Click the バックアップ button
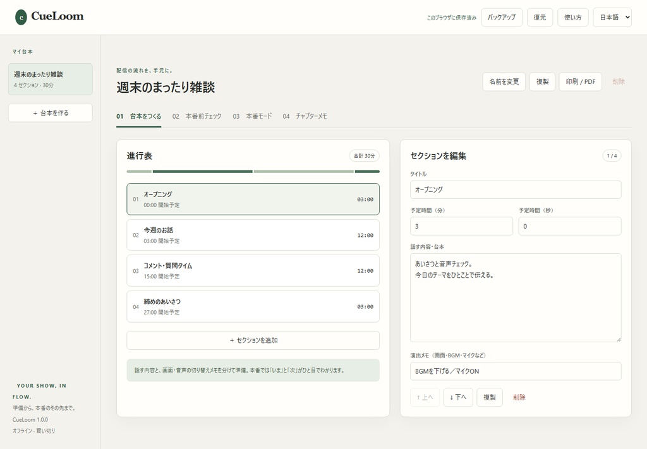This screenshot has width=647, height=449. pos(502,17)
